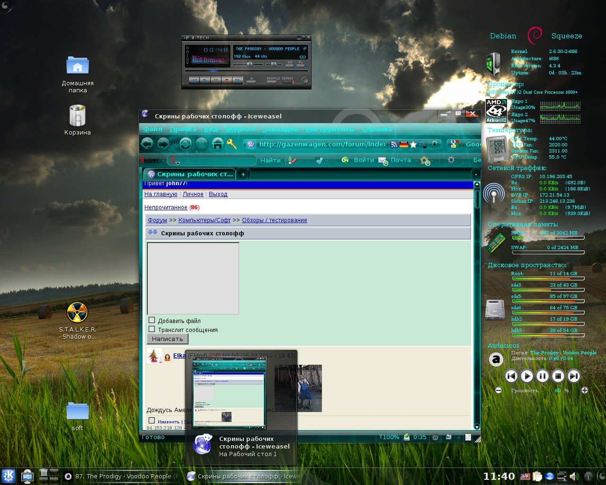The width and height of the screenshot is (606, 485).
Task: Open the KDE application launcher
Action: click(x=9, y=476)
